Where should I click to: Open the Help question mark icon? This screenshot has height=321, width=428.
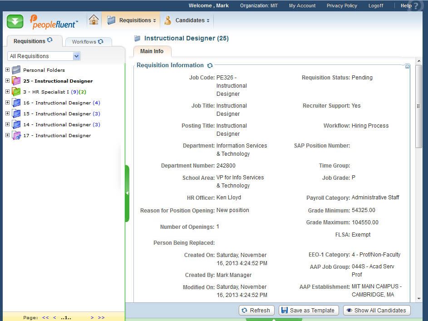pos(416,6)
